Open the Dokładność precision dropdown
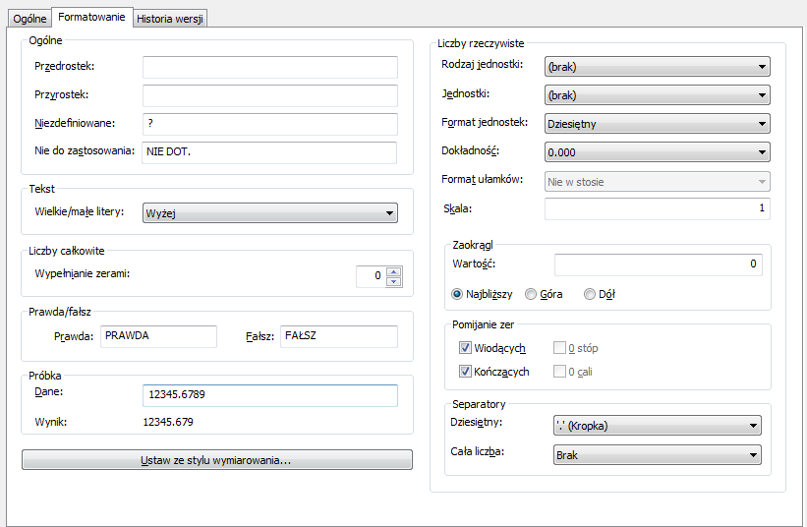Viewport: 807px width, 527px height. [x=657, y=152]
